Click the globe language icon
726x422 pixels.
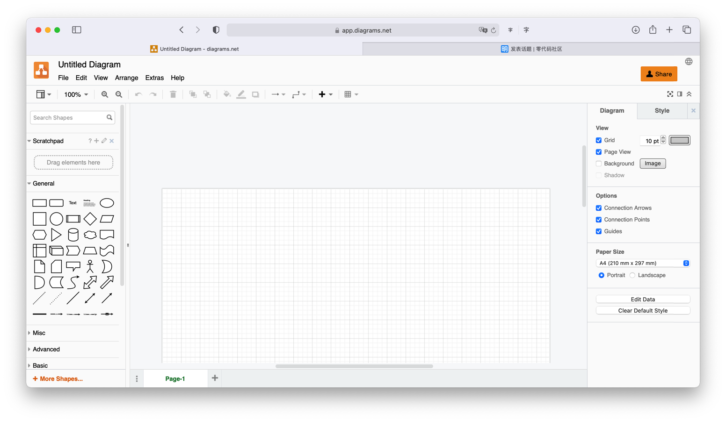[689, 62]
